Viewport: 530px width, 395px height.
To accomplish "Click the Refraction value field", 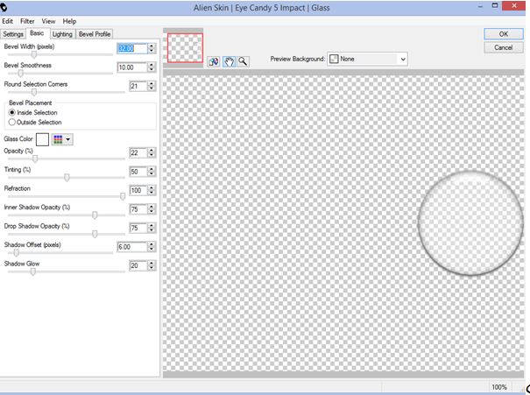I will tap(138, 190).
